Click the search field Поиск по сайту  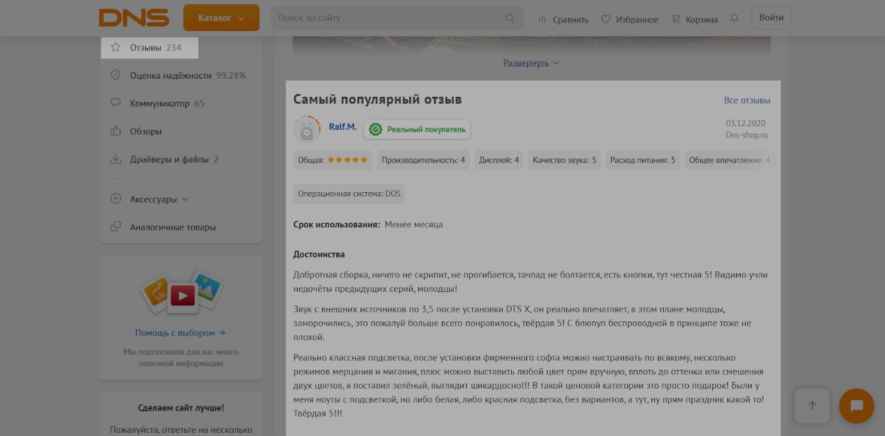pos(388,18)
